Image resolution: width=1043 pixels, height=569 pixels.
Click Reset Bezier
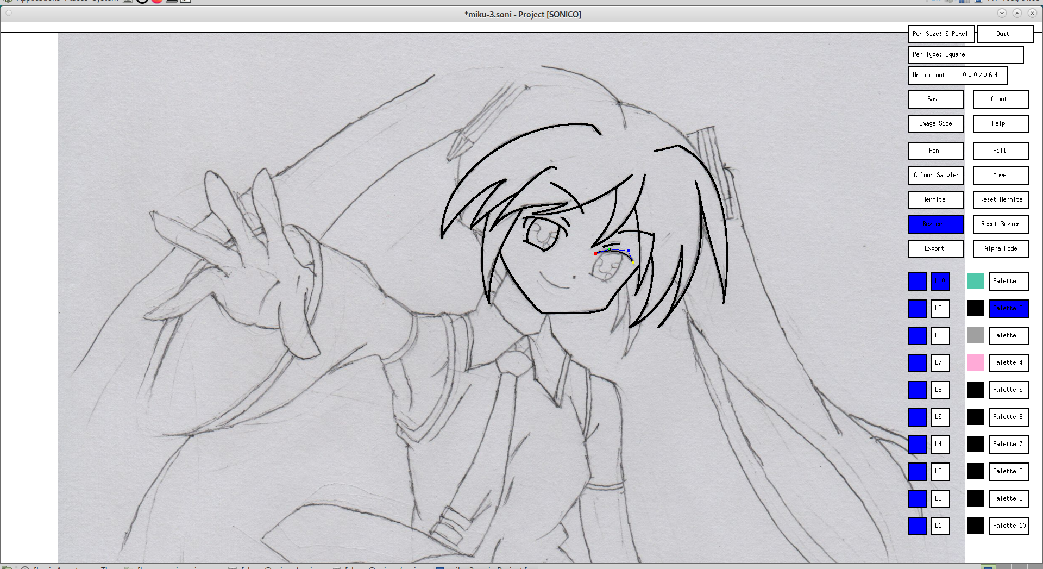click(1001, 224)
